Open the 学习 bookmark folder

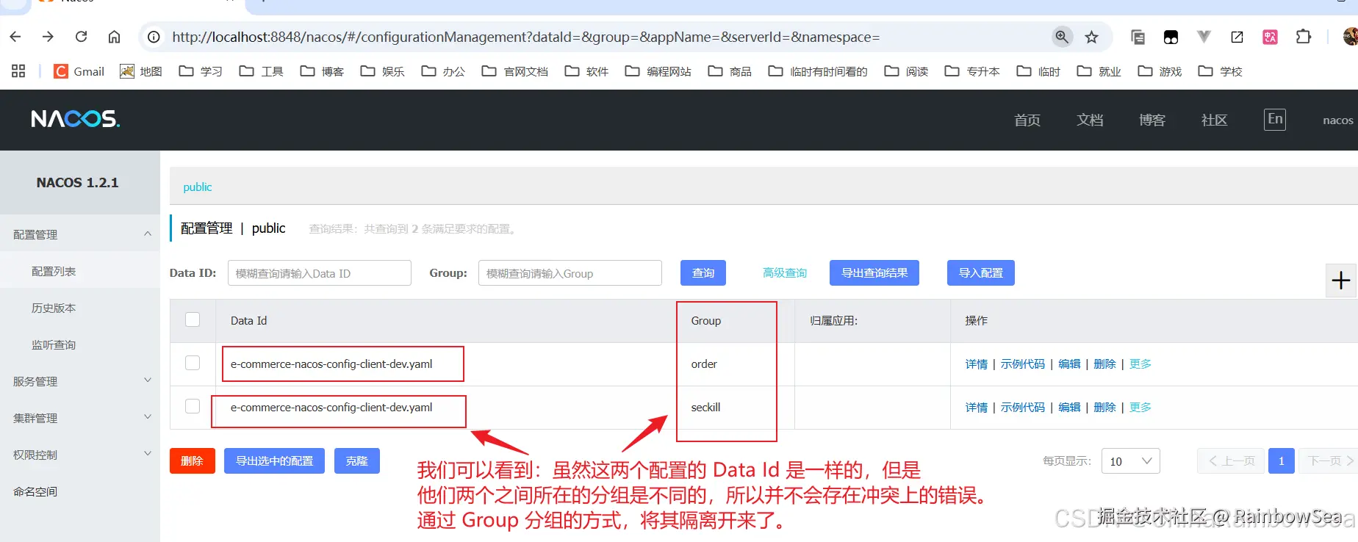tap(201, 71)
